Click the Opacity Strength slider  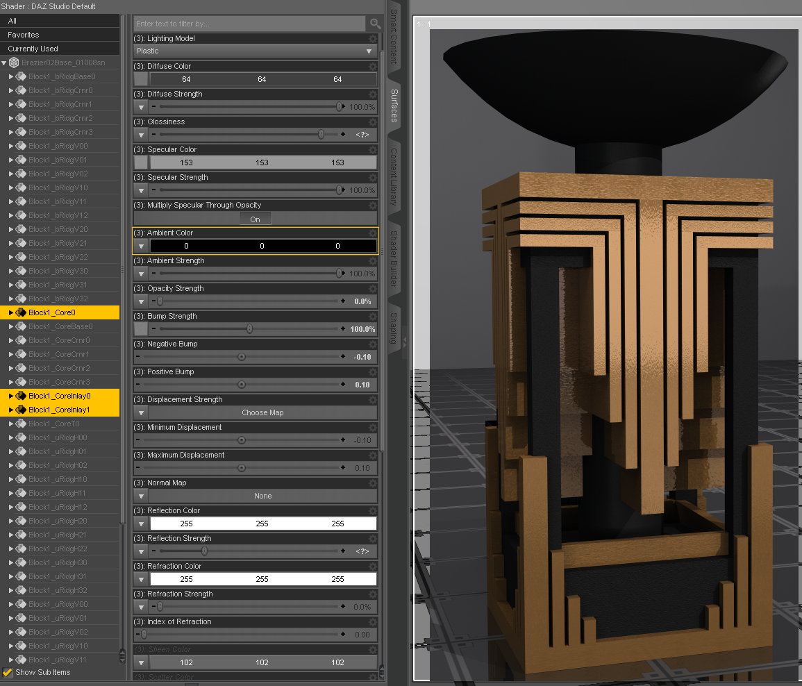[x=248, y=301]
